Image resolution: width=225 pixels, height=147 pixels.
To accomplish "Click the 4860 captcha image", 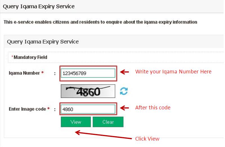I will coord(88,91).
